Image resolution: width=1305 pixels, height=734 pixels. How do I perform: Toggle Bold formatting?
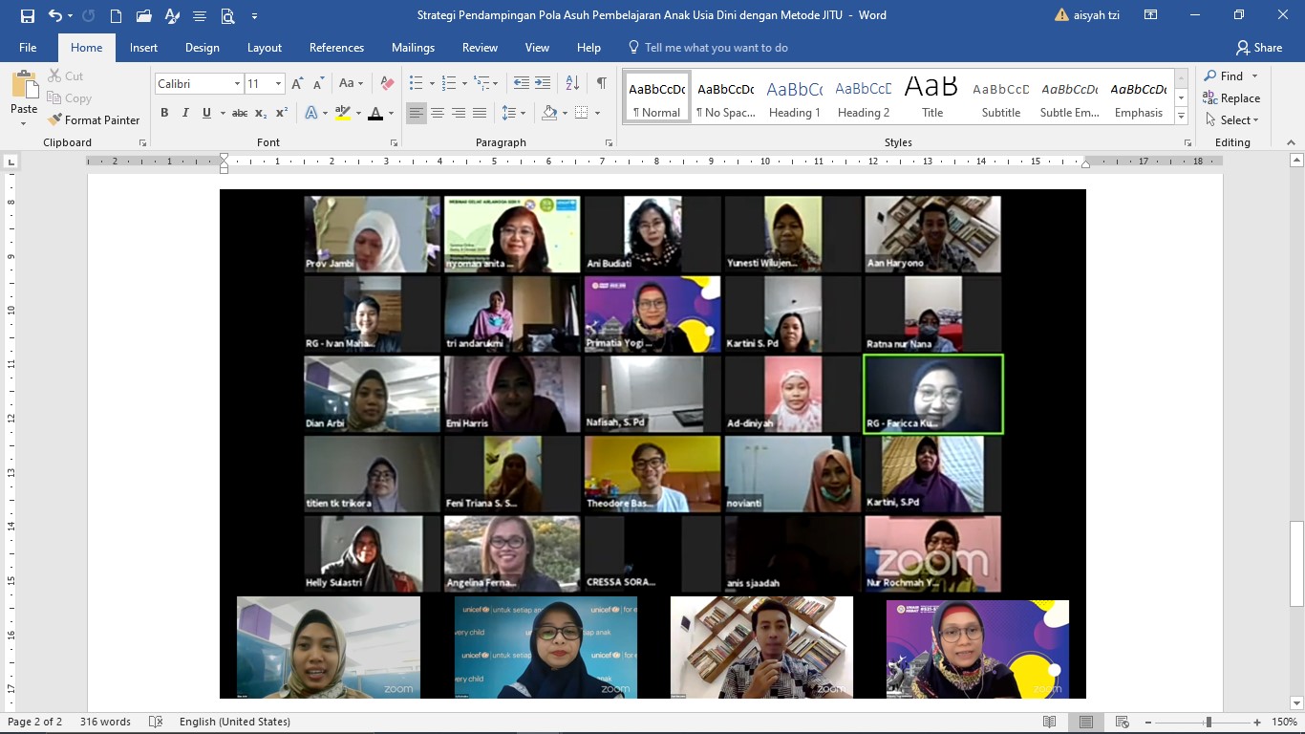point(164,113)
